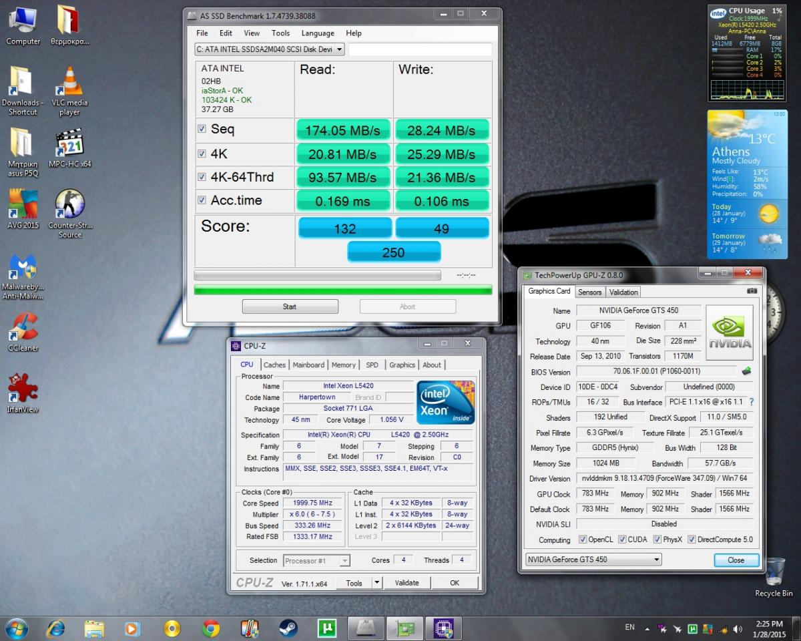Click the green benchmark progress bar

[x=343, y=290]
